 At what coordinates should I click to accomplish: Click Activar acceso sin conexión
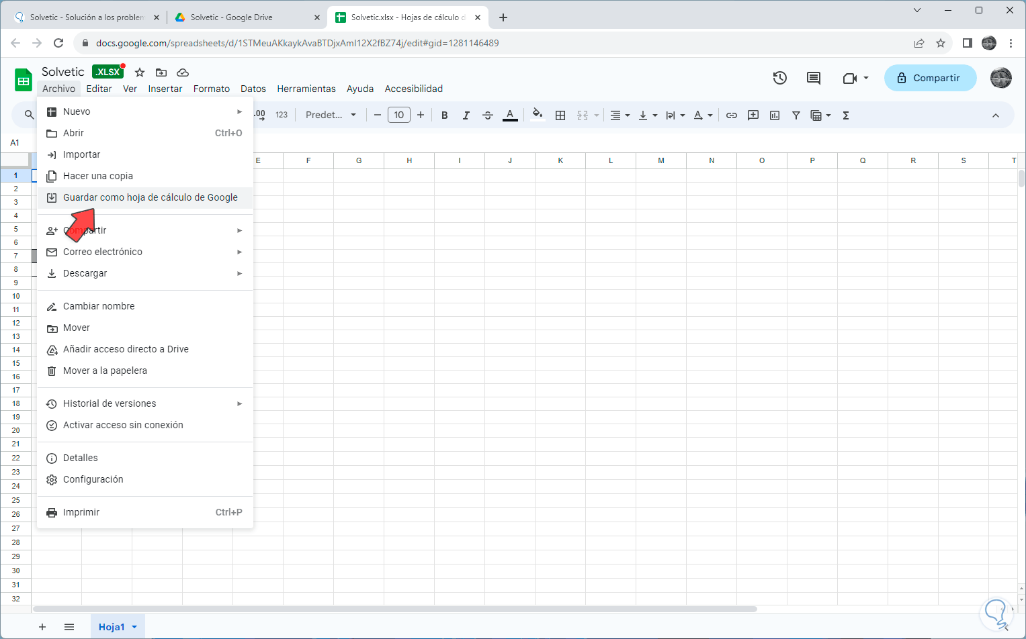tap(145, 425)
